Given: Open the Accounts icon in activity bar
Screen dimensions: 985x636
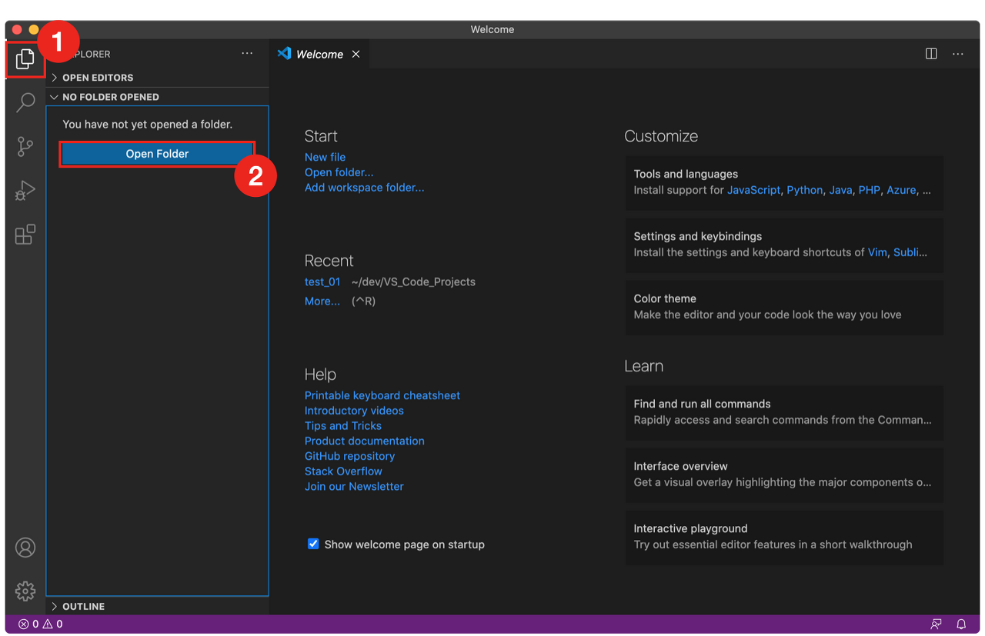Looking at the screenshot, I should 25,548.
